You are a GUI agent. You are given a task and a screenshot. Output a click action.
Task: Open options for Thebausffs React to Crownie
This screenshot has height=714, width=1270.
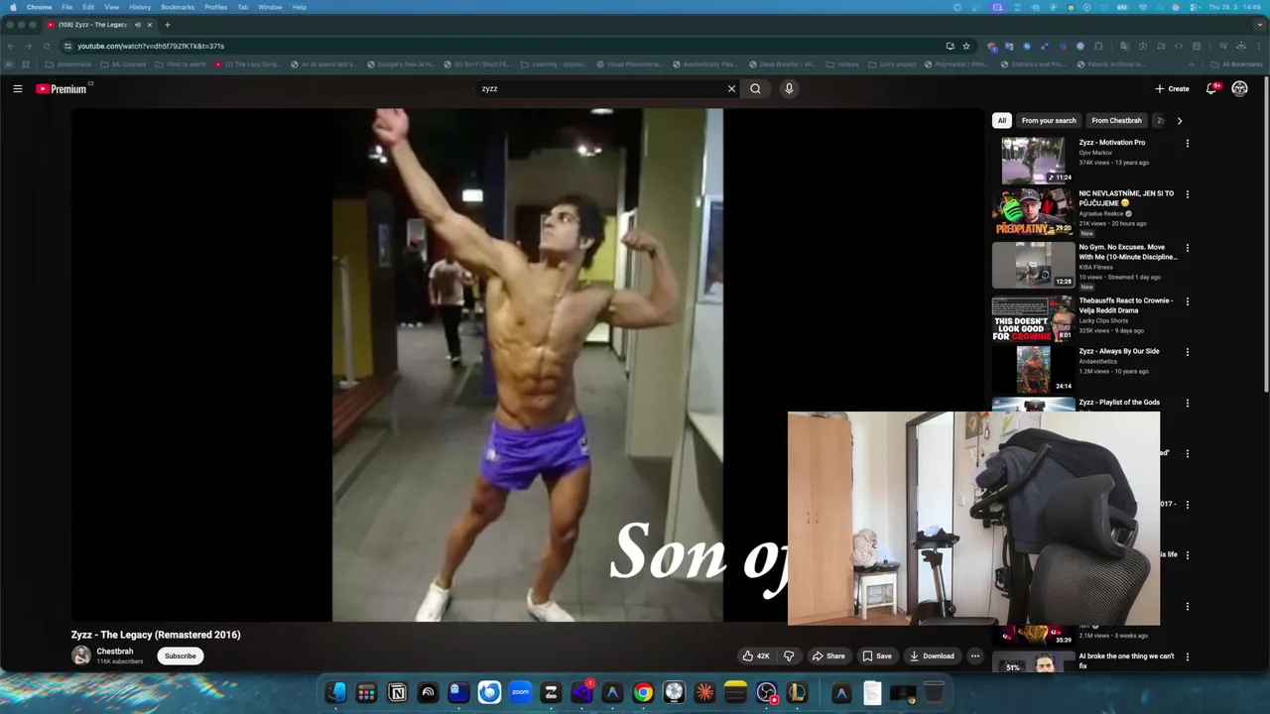pyautogui.click(x=1187, y=301)
